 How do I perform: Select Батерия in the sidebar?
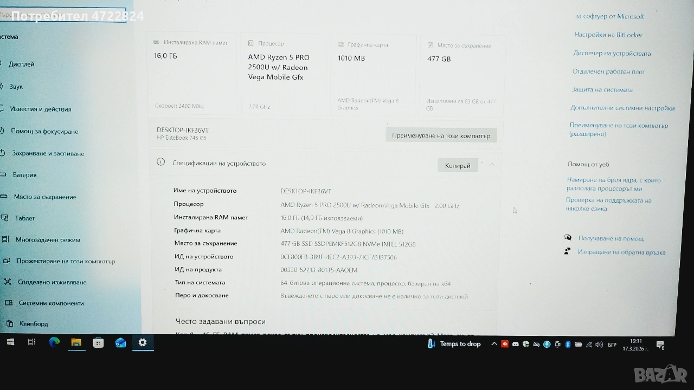click(x=24, y=175)
